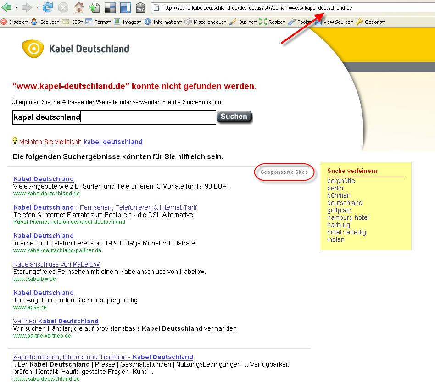Click the CSS label icon
The image size is (435, 389).
click(66, 22)
